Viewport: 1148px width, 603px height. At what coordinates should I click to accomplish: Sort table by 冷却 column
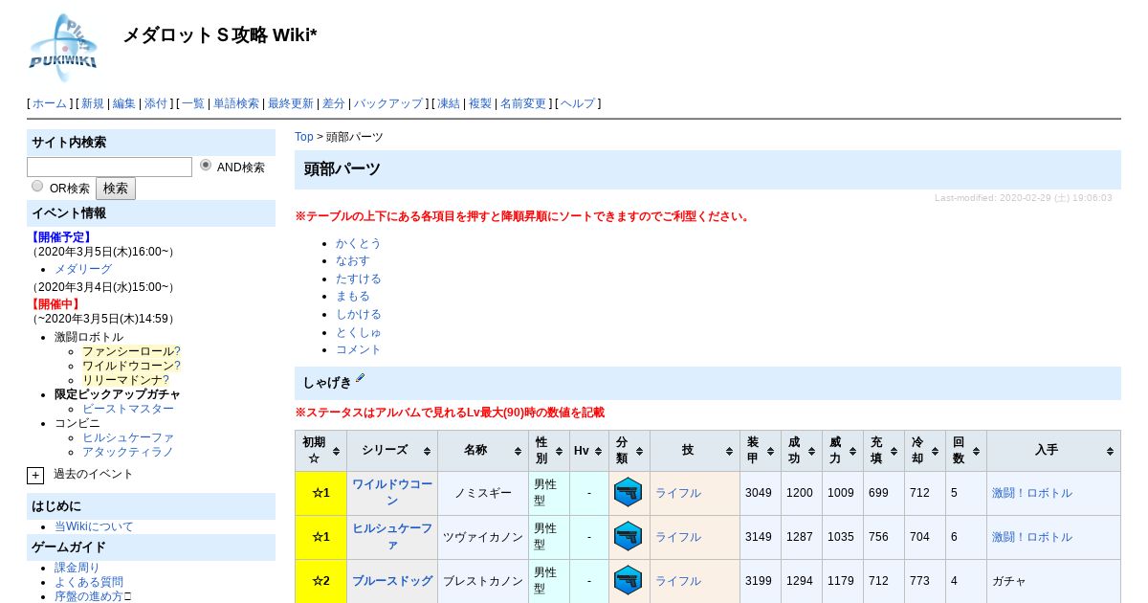pyautogui.click(x=925, y=451)
